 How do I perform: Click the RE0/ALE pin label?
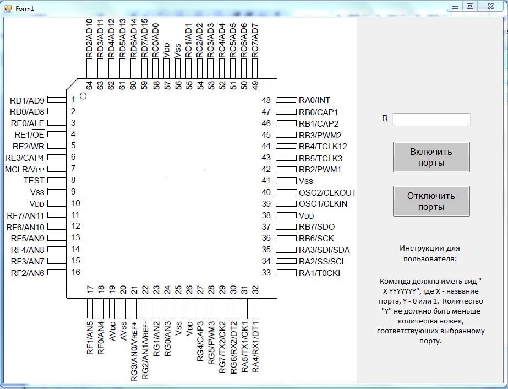pos(28,123)
